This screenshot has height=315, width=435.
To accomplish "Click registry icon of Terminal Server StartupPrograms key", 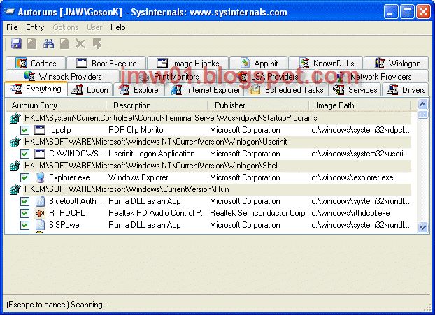I will (x=15, y=118).
